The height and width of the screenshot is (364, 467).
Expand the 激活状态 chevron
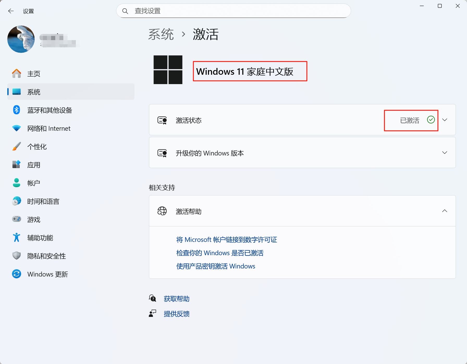[445, 120]
